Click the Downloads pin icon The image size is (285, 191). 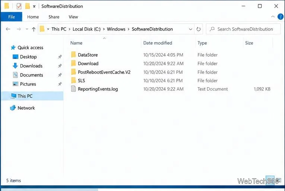pos(60,66)
